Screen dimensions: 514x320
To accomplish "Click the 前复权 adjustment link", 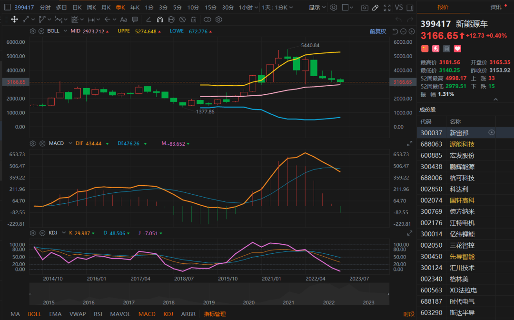I will (x=377, y=31).
